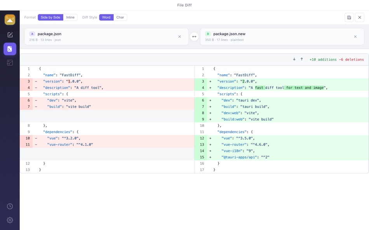Click right pane line number 17
This screenshot has height=230, width=369.
point(202,170)
